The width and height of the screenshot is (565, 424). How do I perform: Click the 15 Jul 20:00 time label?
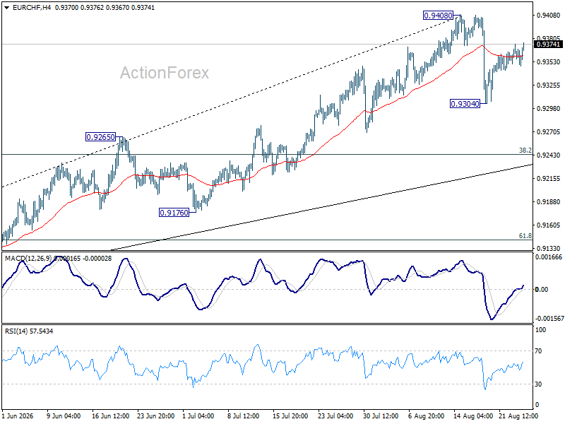[x=290, y=416]
